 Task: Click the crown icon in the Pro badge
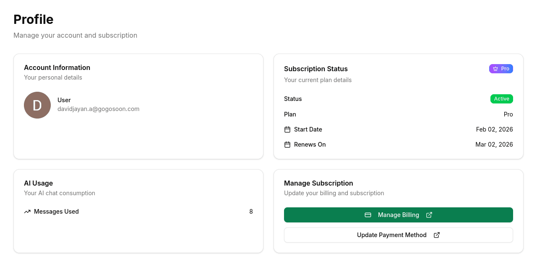coord(495,69)
